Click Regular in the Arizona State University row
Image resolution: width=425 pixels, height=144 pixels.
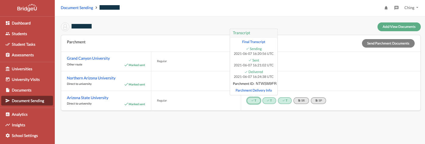[162, 101]
